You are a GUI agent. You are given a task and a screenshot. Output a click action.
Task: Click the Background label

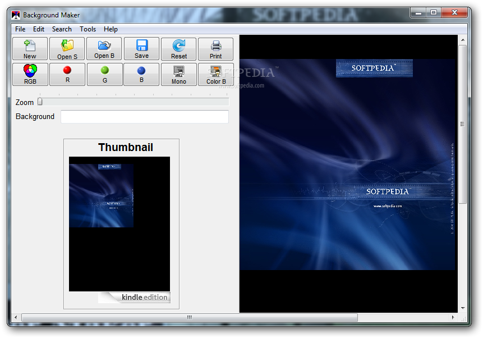pos(35,117)
